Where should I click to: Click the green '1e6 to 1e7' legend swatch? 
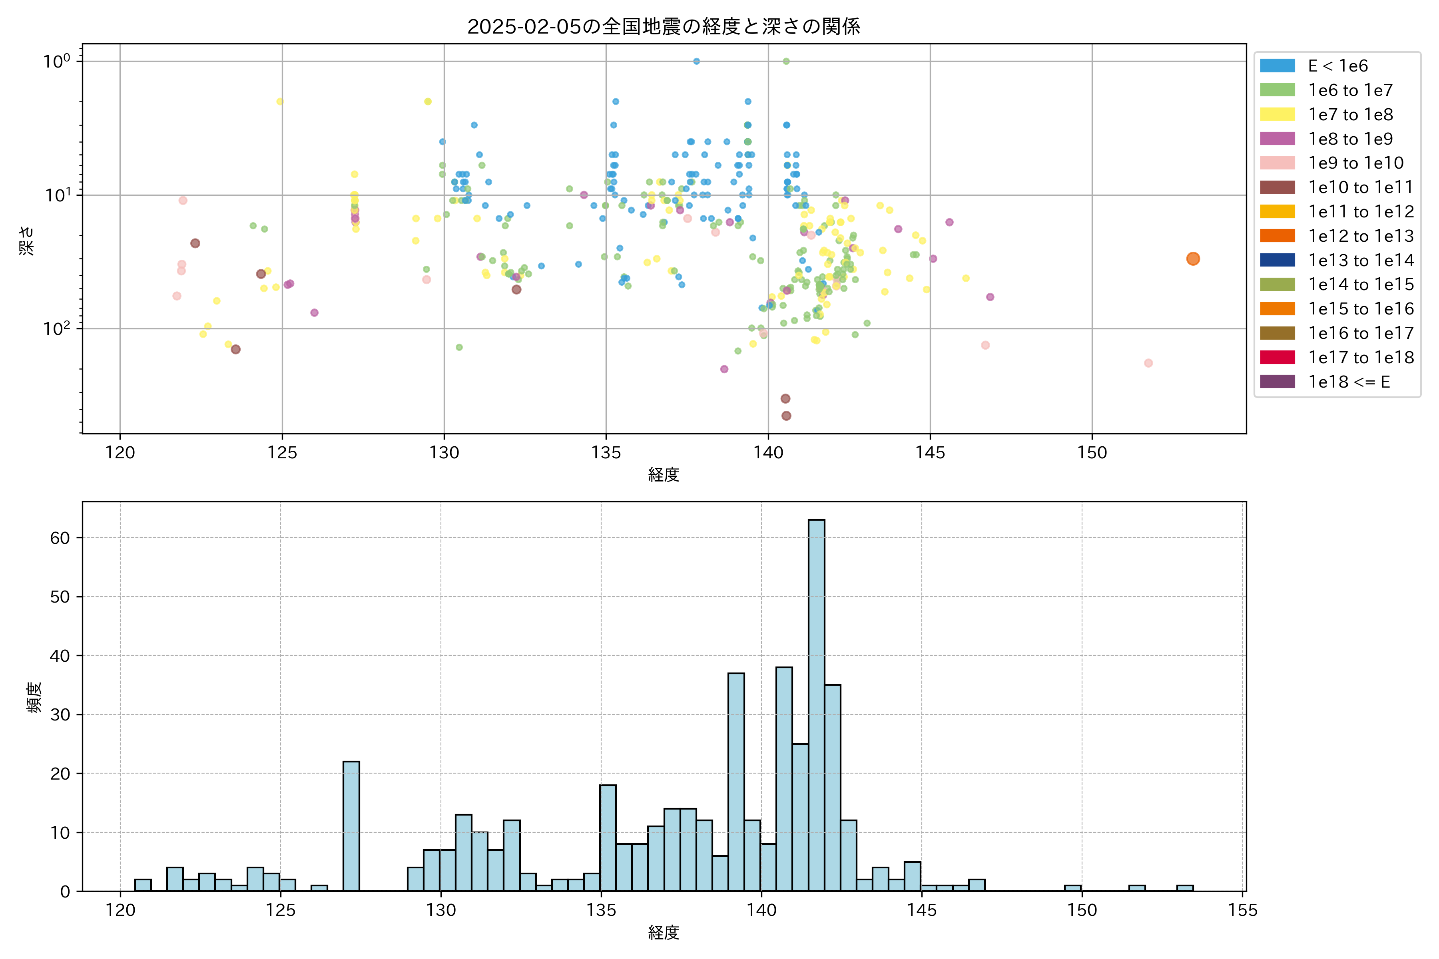1277,90
